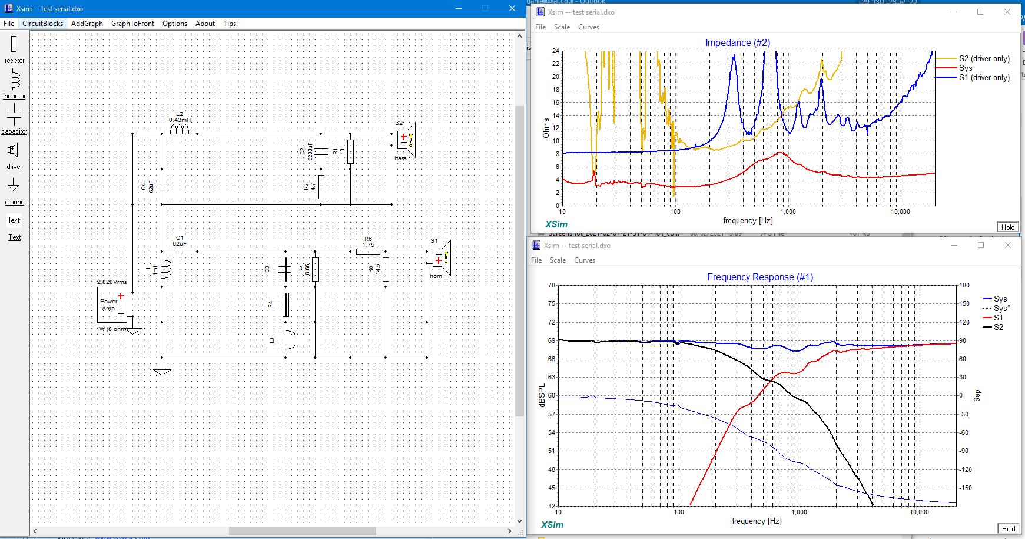Open the GraphToFront menu
The image size is (1025, 539).
point(132,24)
